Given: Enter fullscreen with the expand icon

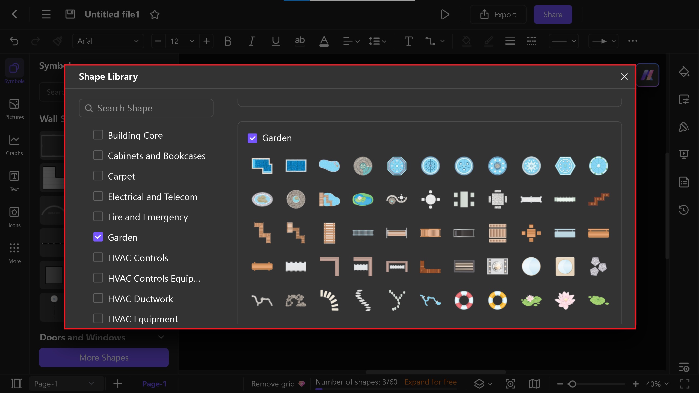Looking at the screenshot, I should pyautogui.click(x=684, y=384).
